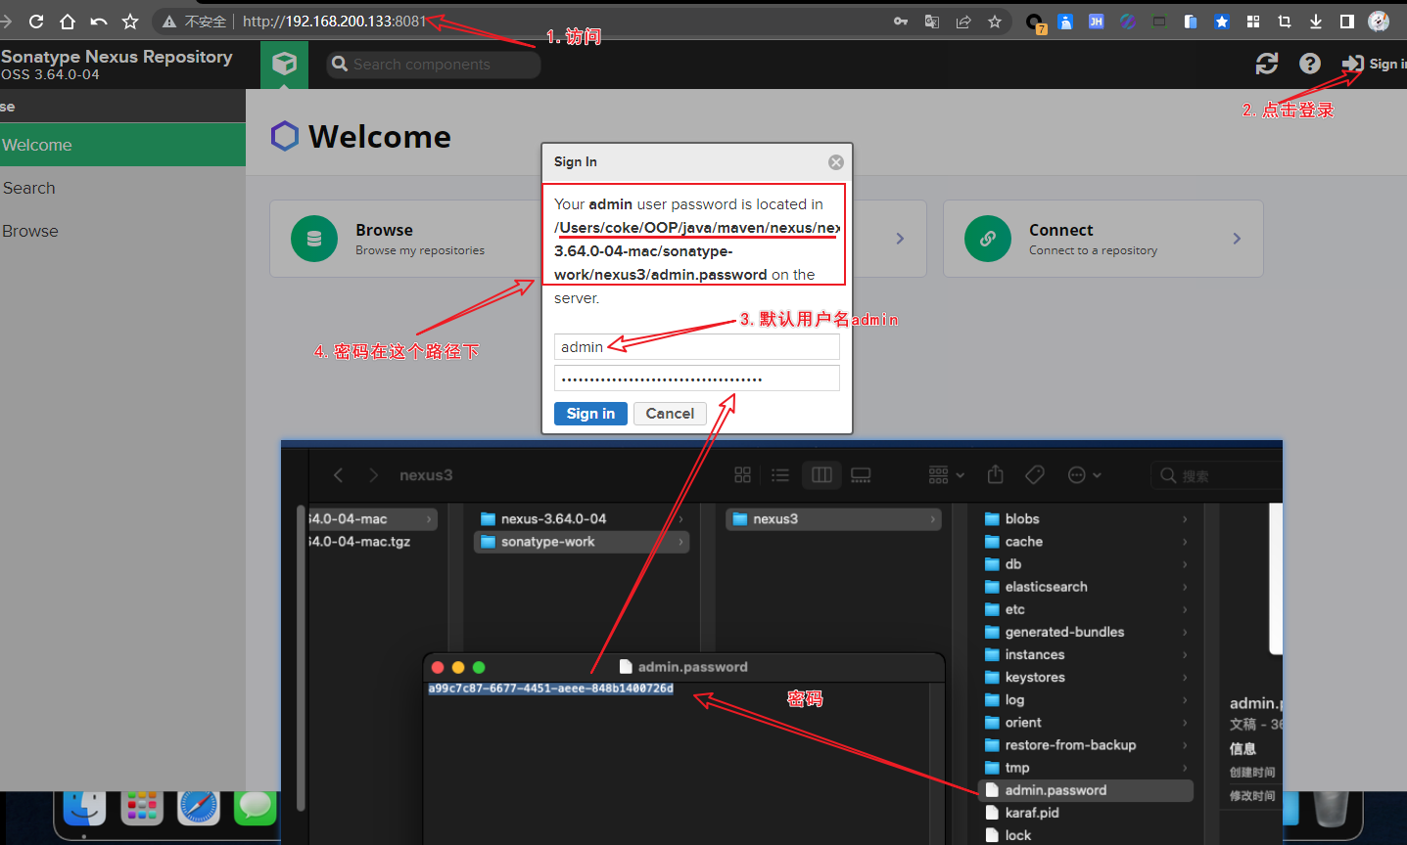
Task: Select Welcome in Nexus sidebar
Action: point(122,145)
